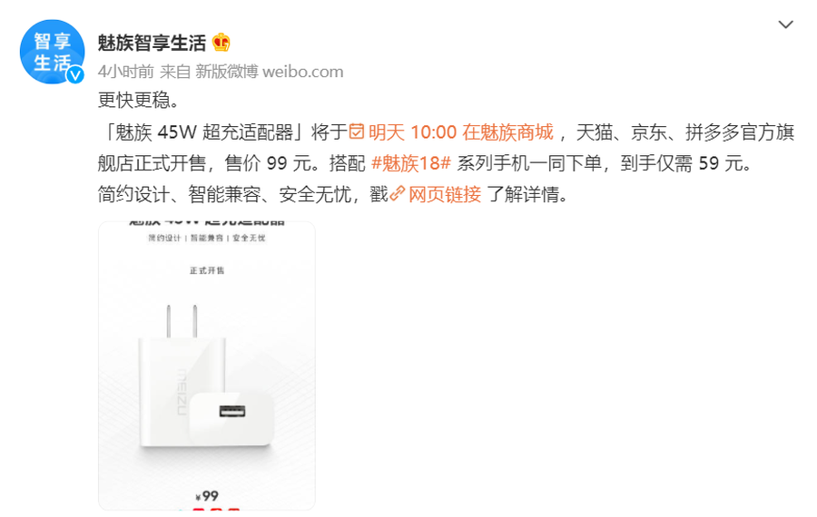Open the 4小时前 post timestamp
This screenshot has height=517, width=817.
click(125, 72)
